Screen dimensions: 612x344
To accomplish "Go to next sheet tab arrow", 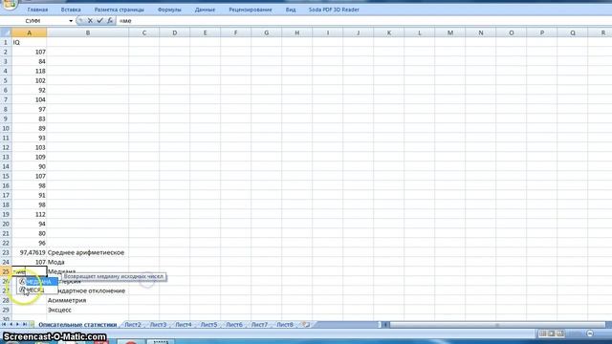I will point(17,324).
